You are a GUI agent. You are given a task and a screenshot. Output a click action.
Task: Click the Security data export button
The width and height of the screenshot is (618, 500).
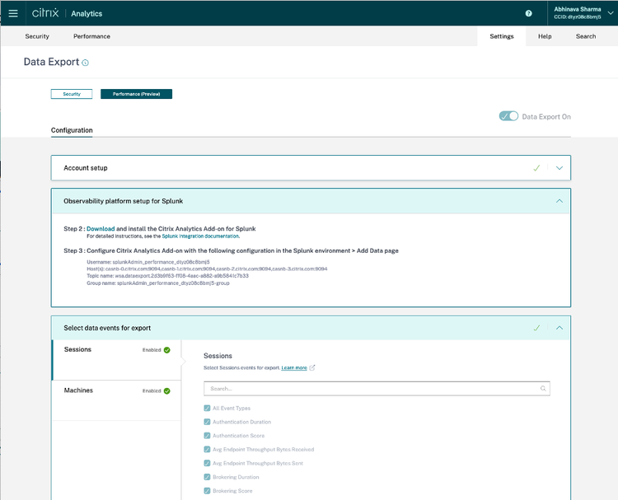[72, 94]
